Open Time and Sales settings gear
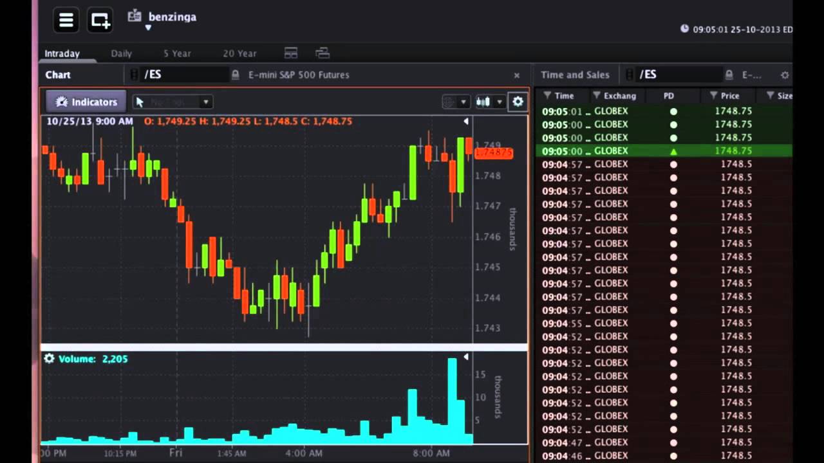The width and height of the screenshot is (824, 463). [785, 75]
